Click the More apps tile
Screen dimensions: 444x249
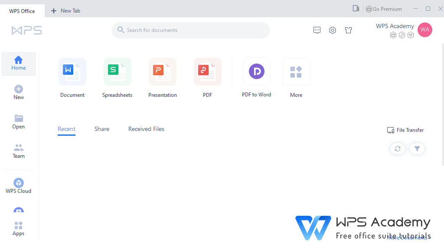pos(296,72)
